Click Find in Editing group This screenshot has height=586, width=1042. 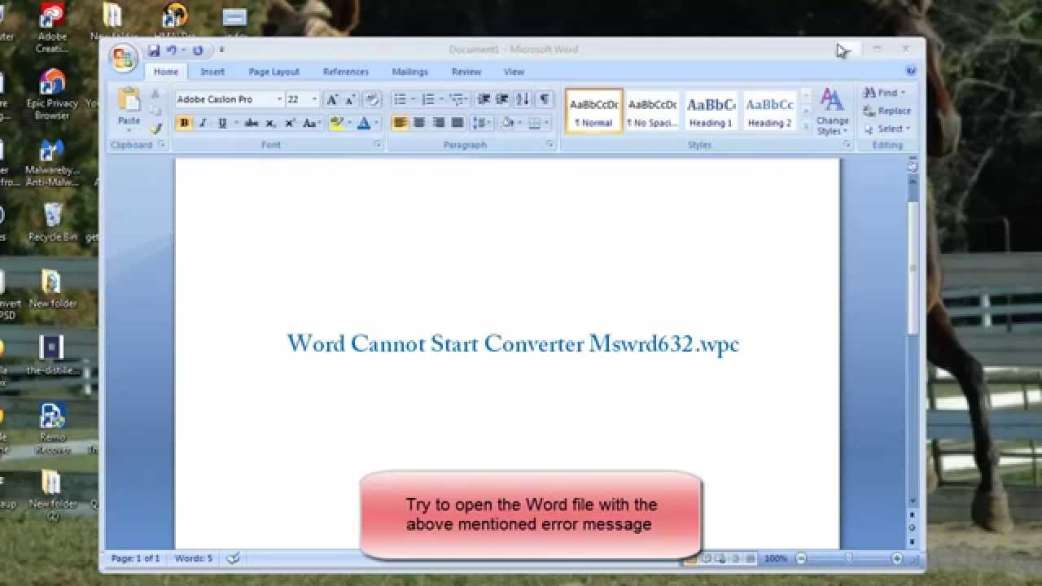886,93
